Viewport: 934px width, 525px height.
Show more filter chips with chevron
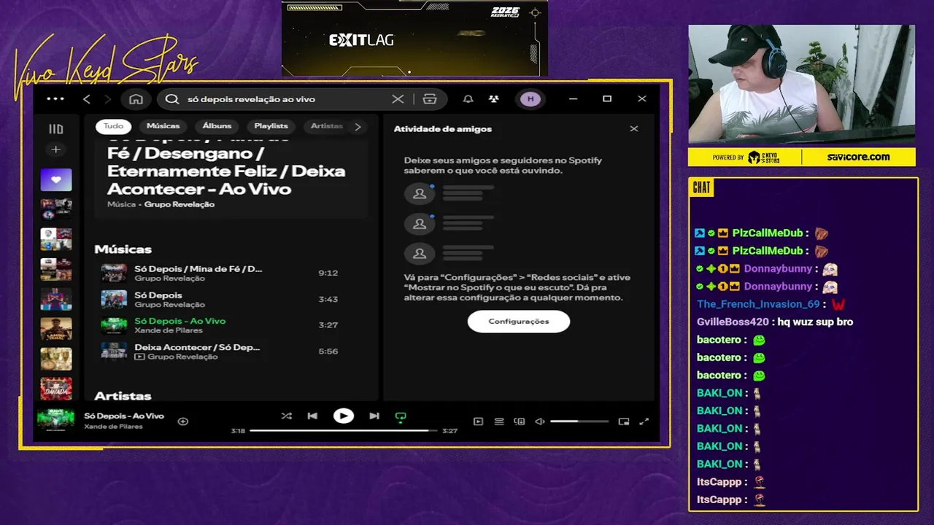click(358, 127)
